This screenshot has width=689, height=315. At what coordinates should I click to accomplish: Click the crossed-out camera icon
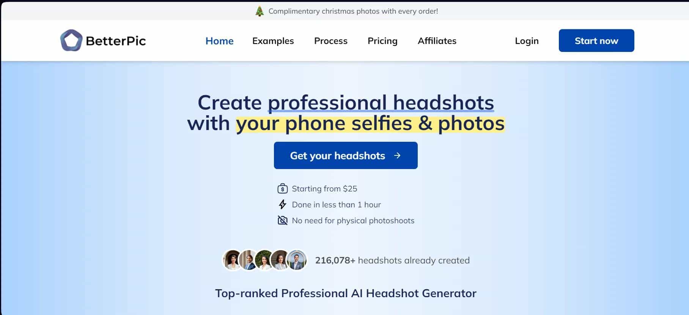tap(283, 220)
